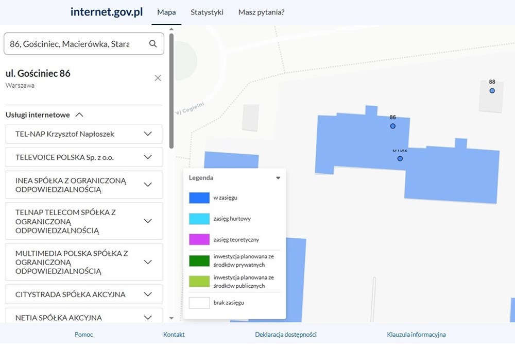
Task: Expand TEL-NAP Krzysztof Napłoszek details
Action: [x=148, y=134]
